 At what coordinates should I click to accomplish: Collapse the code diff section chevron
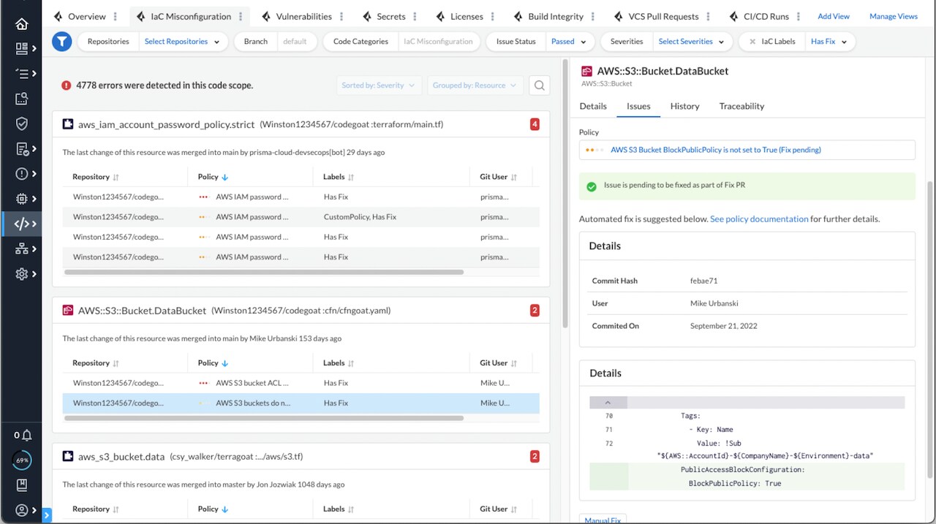608,403
